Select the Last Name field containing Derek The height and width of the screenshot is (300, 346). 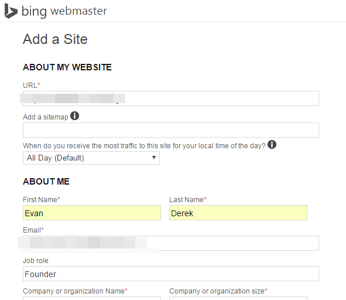(x=238, y=213)
